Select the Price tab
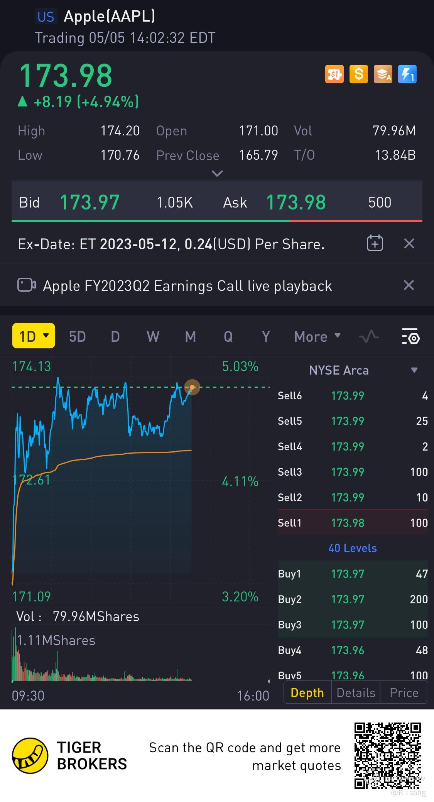This screenshot has height=802, width=434. 404,692
